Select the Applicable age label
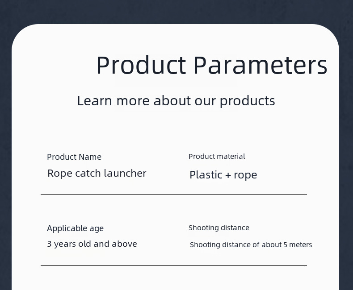The image size is (353, 290). [75, 228]
